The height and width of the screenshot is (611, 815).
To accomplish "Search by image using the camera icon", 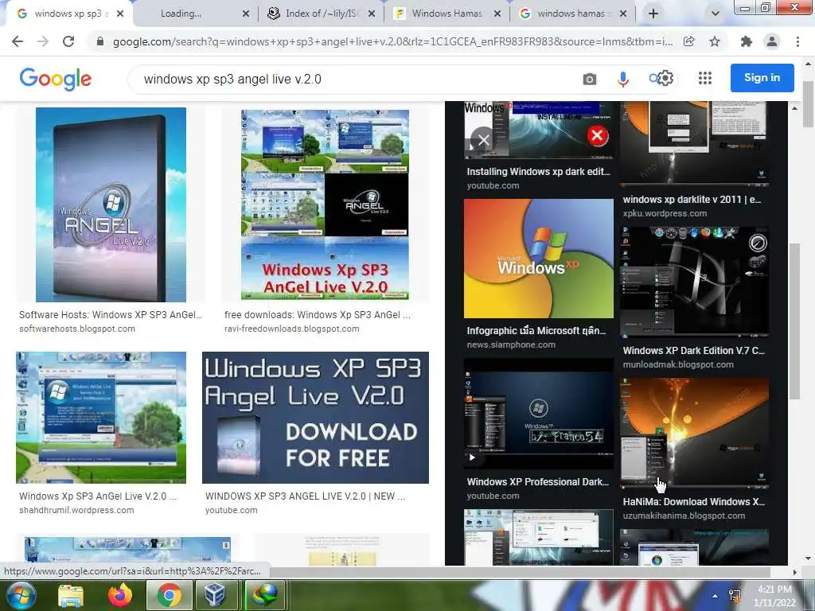I will (x=590, y=79).
